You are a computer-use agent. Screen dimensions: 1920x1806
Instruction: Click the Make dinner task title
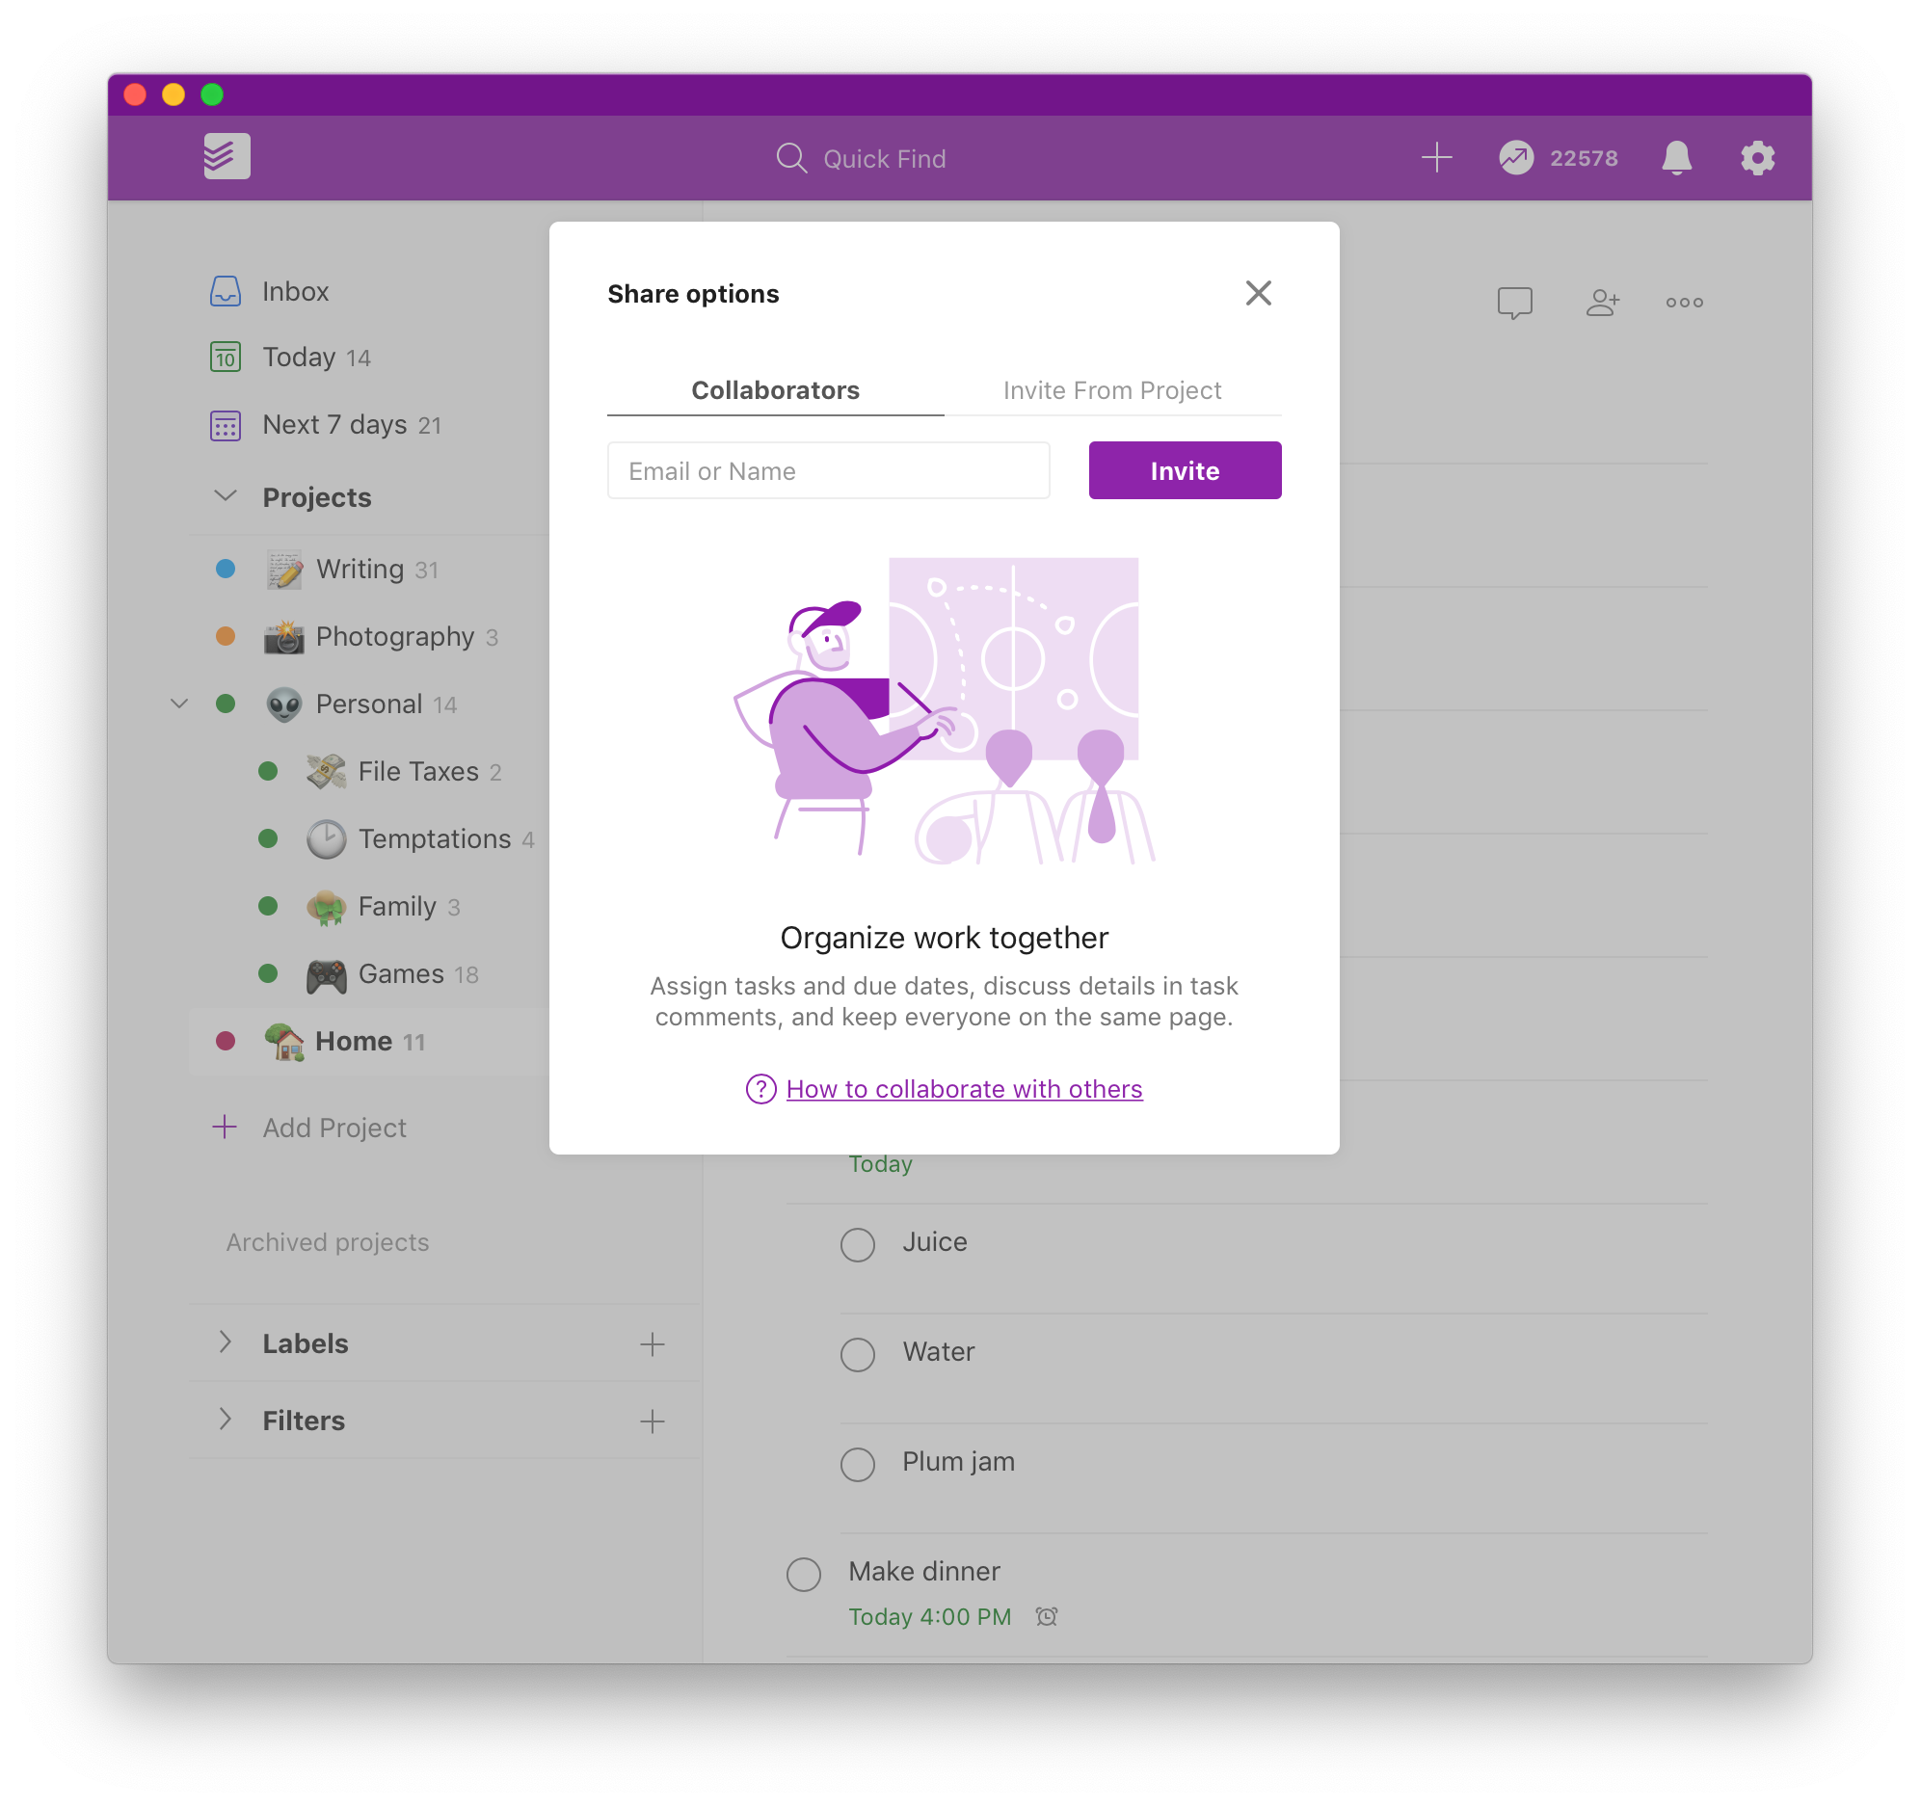[x=924, y=1572]
